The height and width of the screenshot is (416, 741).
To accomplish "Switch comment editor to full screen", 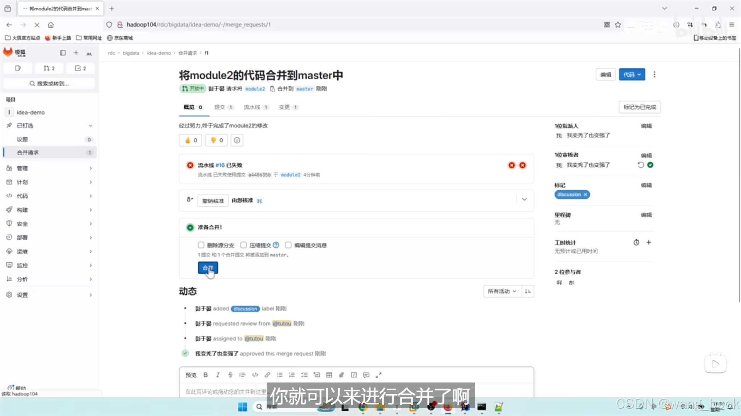I will tap(379, 375).
